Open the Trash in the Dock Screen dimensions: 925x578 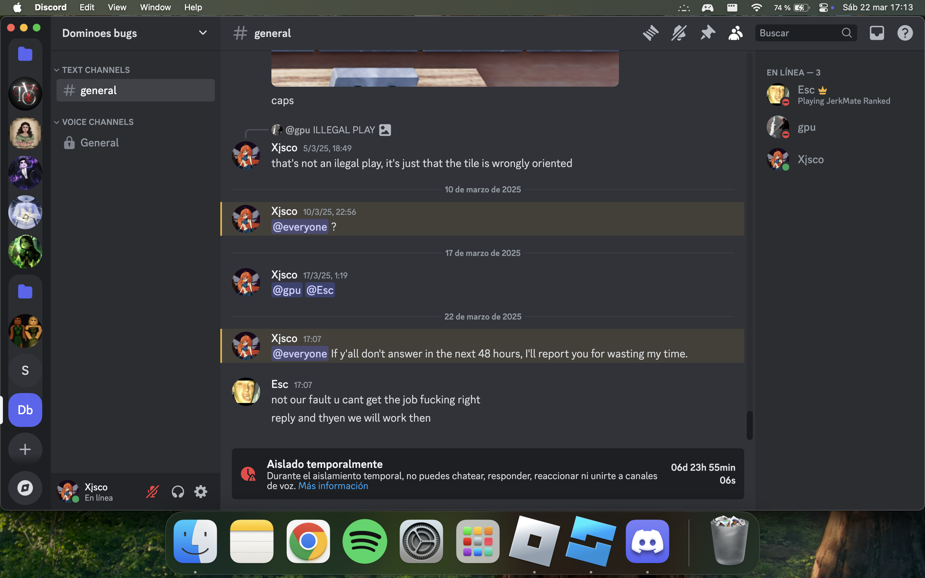point(729,540)
